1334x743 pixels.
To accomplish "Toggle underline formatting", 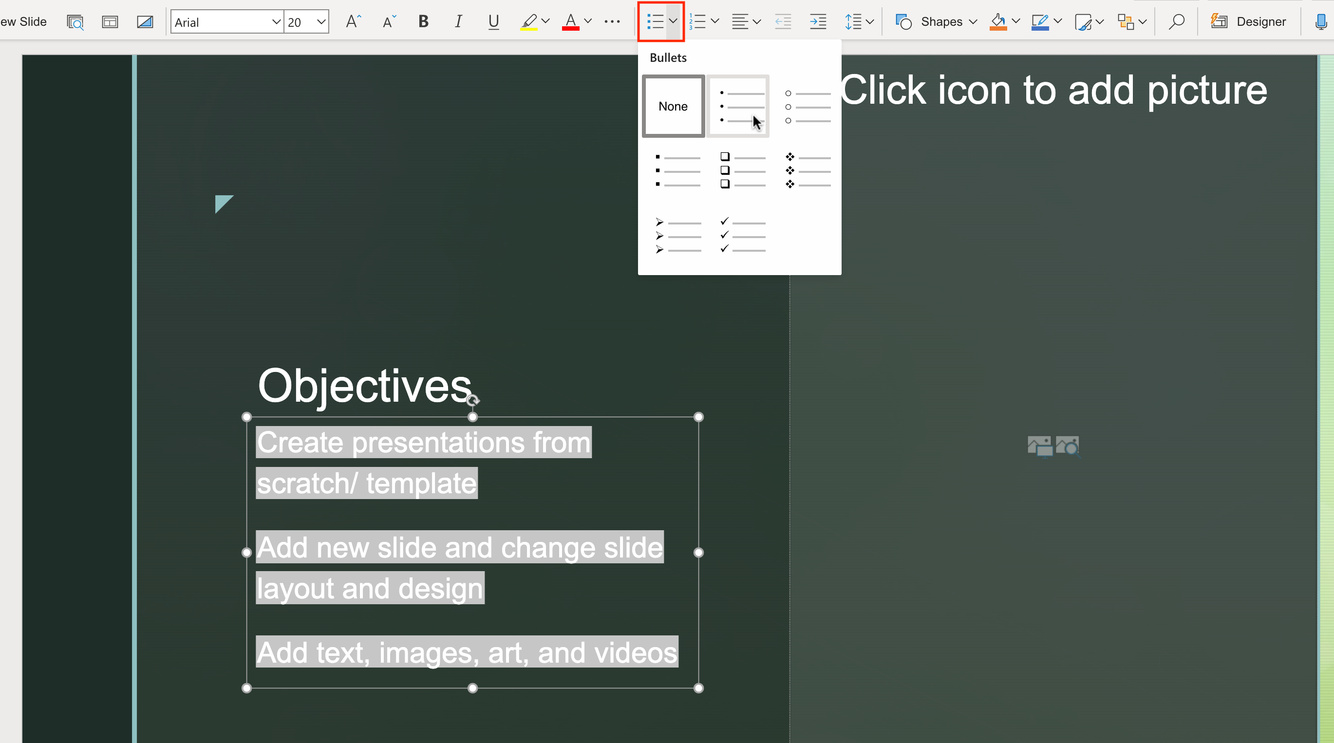I will coord(493,22).
